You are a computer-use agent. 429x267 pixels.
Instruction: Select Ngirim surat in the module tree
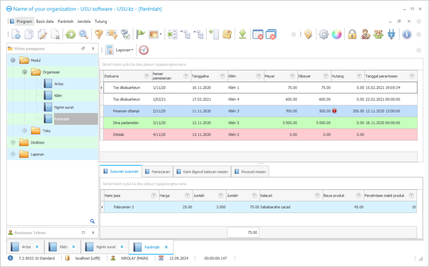[64, 107]
